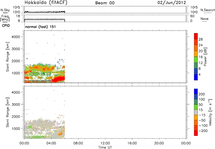Click the 60 tick on the Nave axis

192,16
